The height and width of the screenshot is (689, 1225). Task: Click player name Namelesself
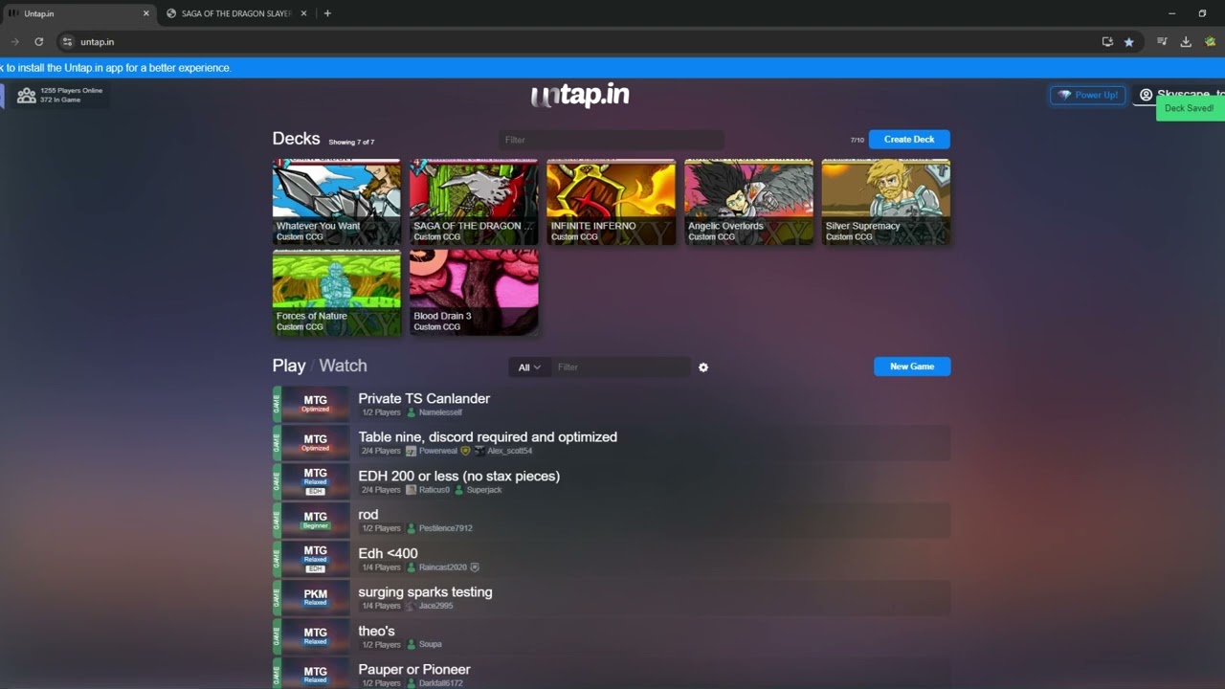[x=440, y=412]
